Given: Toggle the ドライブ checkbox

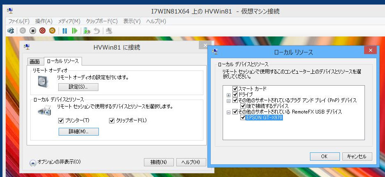Looking at the screenshot, I should (235, 95).
